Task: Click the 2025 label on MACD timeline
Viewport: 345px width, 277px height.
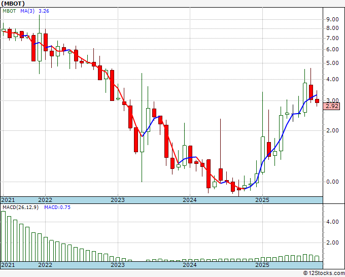Action: 262,265
